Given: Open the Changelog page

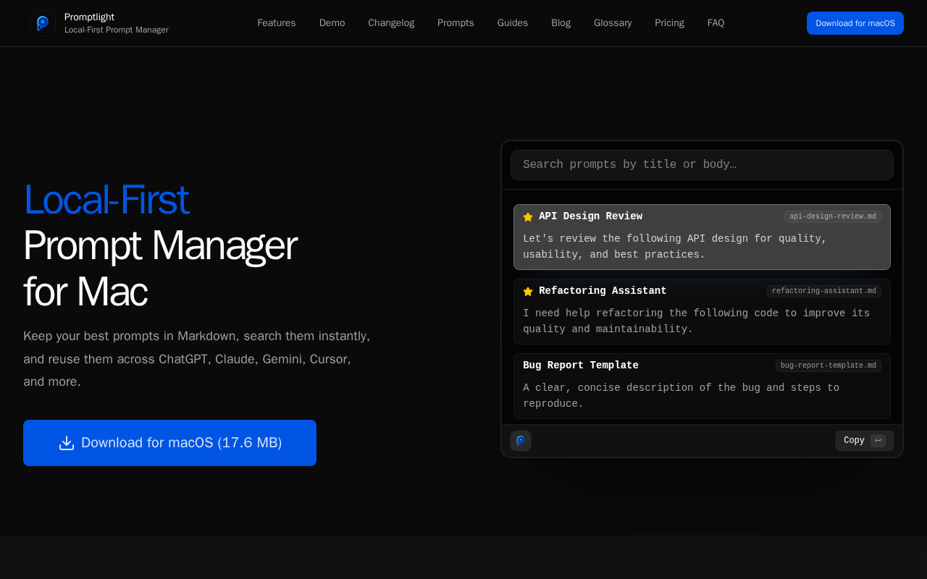Looking at the screenshot, I should (x=391, y=23).
